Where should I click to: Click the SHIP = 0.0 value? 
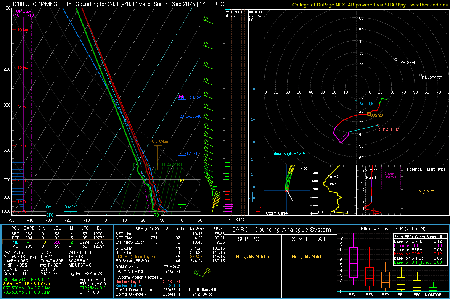coord(89,292)
